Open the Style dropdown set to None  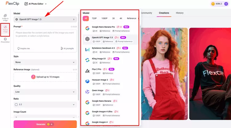point(45,62)
